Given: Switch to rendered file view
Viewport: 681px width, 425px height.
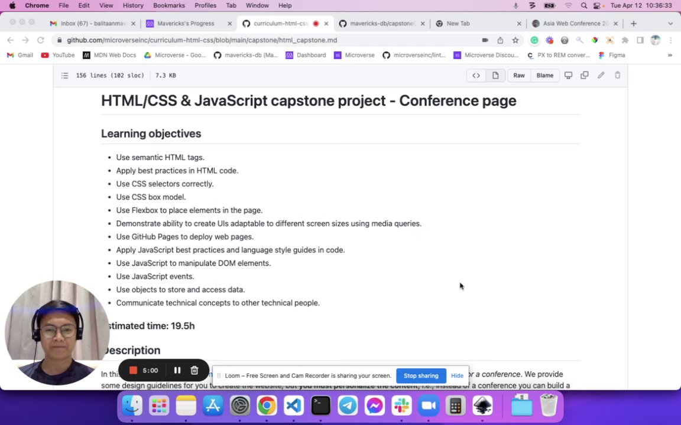Looking at the screenshot, I should click(x=495, y=76).
